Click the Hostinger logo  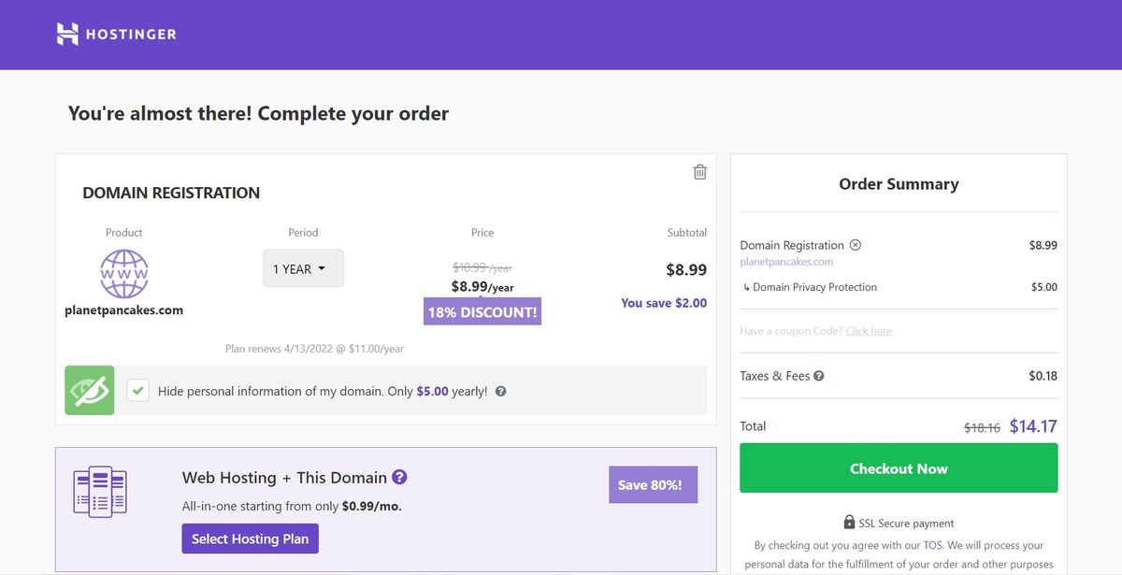point(116,34)
